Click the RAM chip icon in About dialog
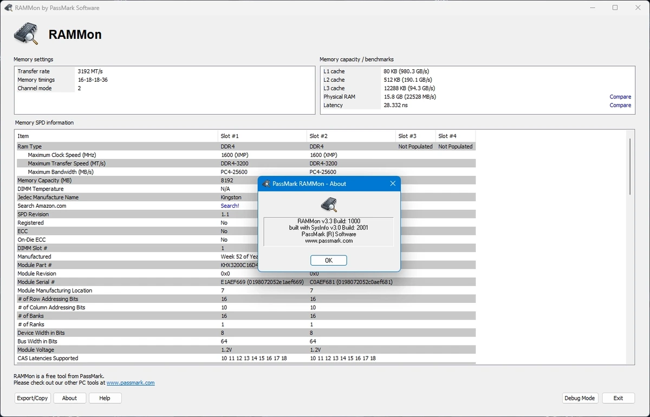The height and width of the screenshot is (417, 650). 329,204
